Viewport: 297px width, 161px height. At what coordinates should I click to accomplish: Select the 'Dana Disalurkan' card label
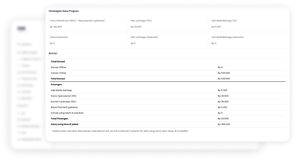click(x=59, y=37)
